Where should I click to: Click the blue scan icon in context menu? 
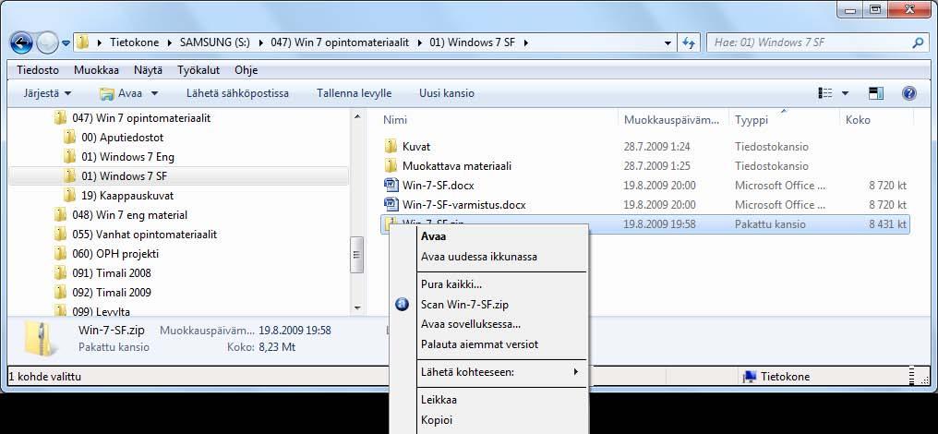pyautogui.click(x=403, y=304)
